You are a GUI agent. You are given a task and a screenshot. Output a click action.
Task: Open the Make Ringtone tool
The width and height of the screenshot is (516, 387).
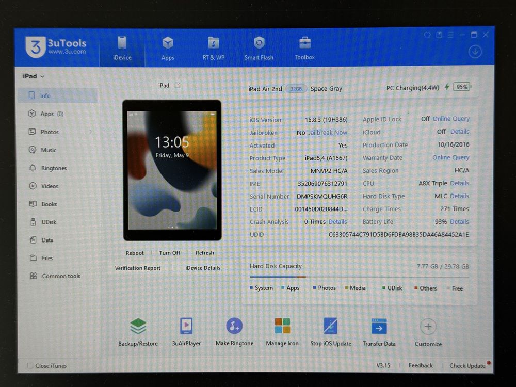coord(234,332)
